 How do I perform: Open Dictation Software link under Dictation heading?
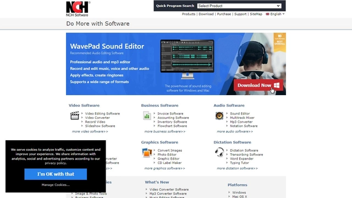click(x=244, y=150)
